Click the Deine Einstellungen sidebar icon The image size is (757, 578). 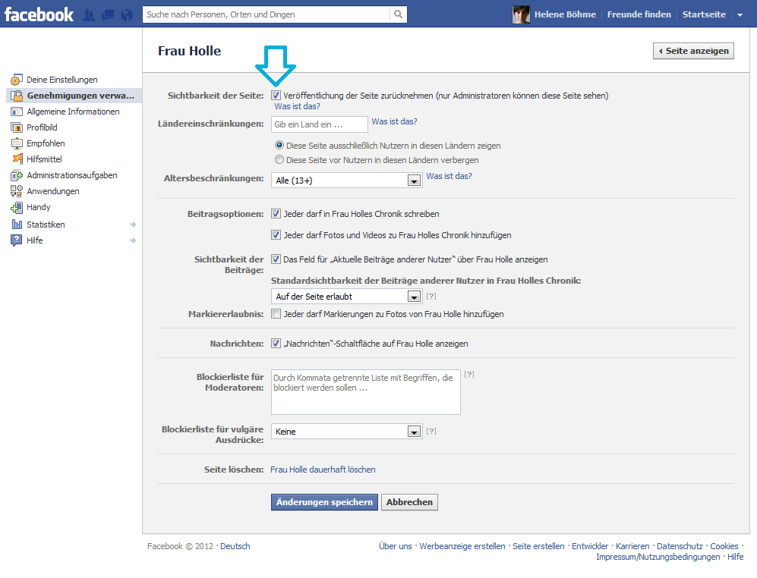(17, 80)
